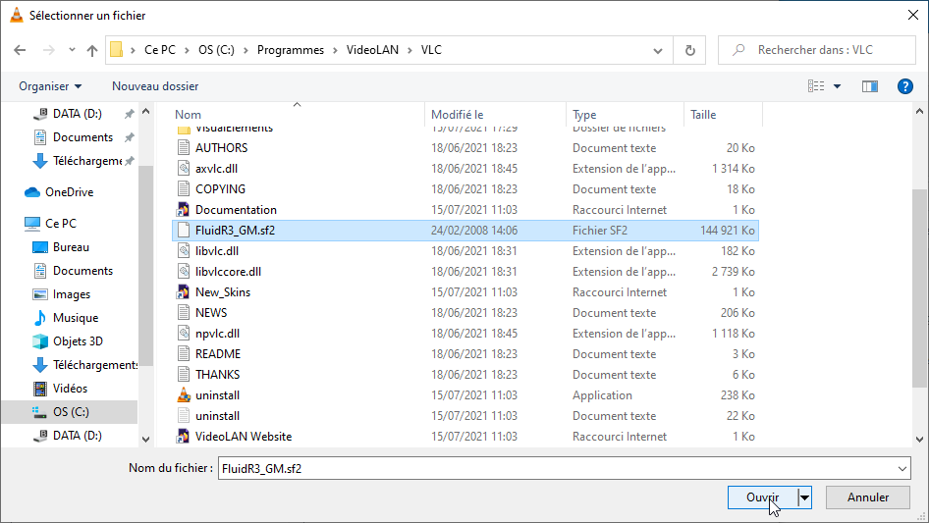Select the THANKS document icon

[x=184, y=375]
